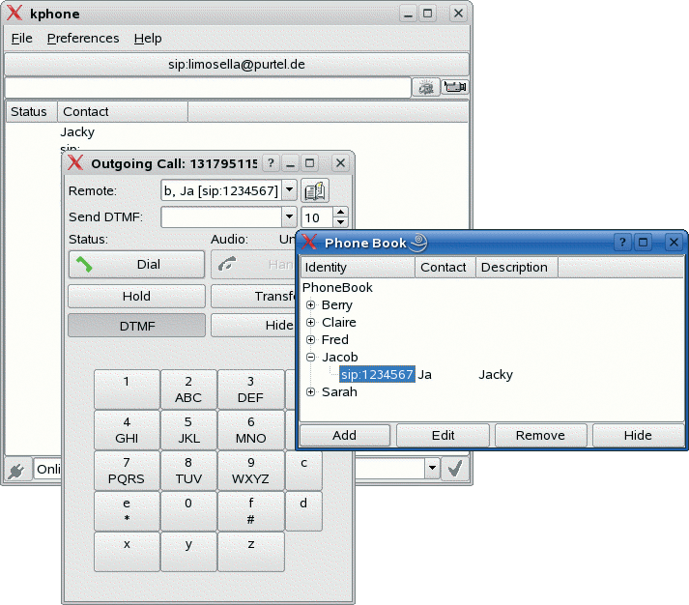This screenshot has height=605, width=689.
Task: Click the Remote address field
Action: pyautogui.click(x=221, y=190)
